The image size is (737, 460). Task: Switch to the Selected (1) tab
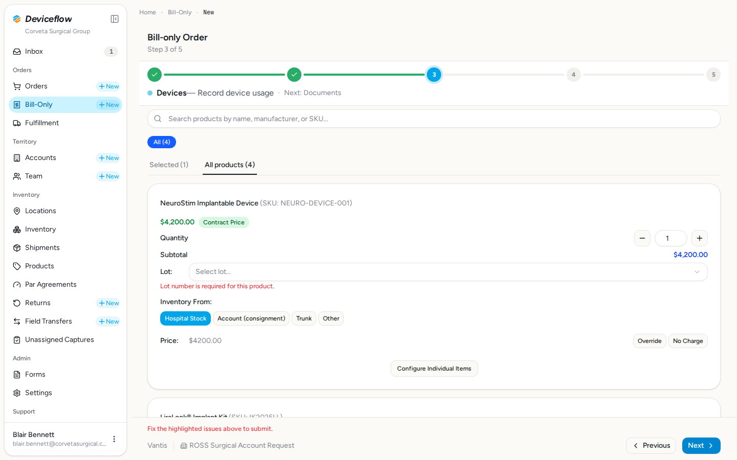tap(169, 165)
